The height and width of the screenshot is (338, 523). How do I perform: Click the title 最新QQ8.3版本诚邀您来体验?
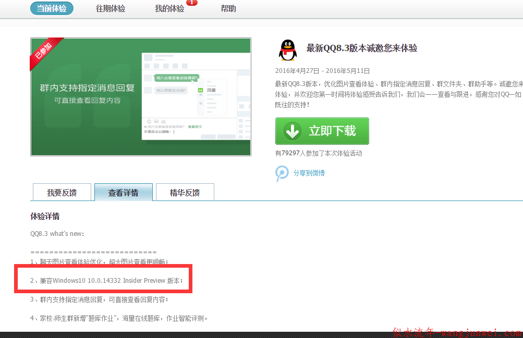click(362, 48)
